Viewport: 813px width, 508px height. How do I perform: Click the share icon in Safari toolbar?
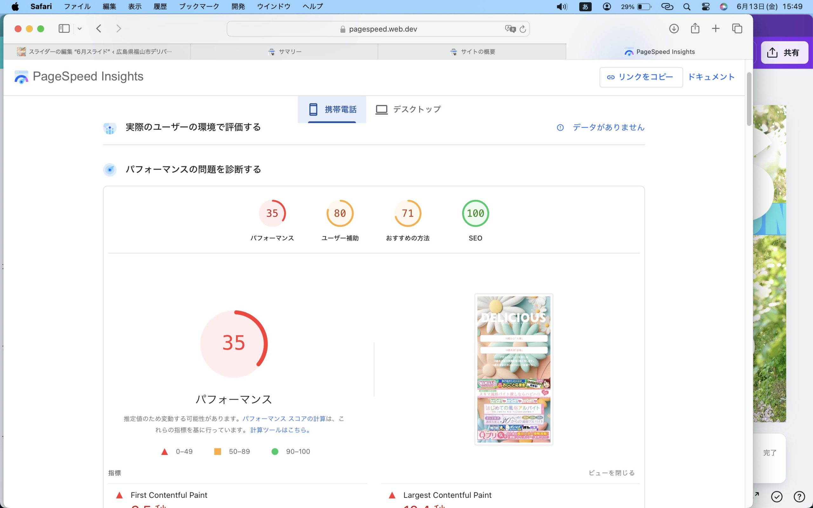click(x=695, y=29)
